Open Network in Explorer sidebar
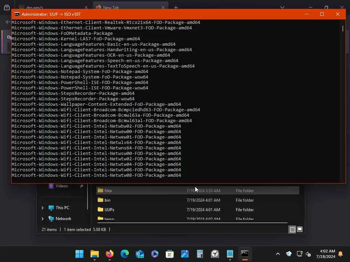Viewport: 350px width, 262px height. pyautogui.click(x=63, y=219)
